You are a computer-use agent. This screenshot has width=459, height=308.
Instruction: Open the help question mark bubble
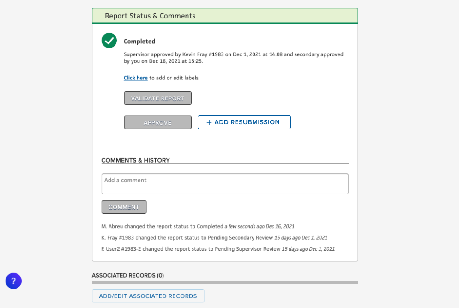pyautogui.click(x=13, y=281)
